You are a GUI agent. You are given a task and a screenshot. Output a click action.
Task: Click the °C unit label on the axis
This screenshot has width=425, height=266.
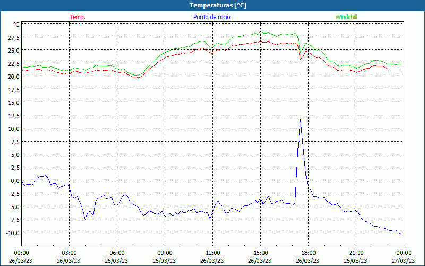[x=16, y=24]
